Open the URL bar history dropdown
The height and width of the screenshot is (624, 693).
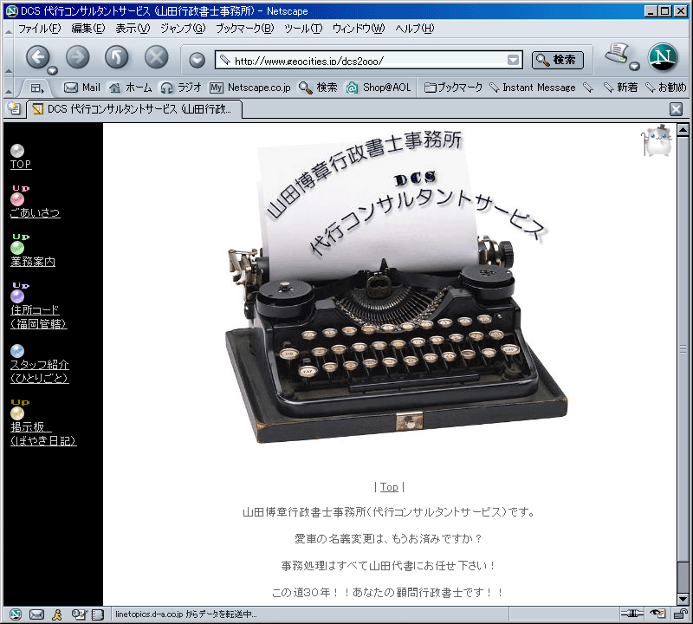pyautogui.click(x=513, y=60)
